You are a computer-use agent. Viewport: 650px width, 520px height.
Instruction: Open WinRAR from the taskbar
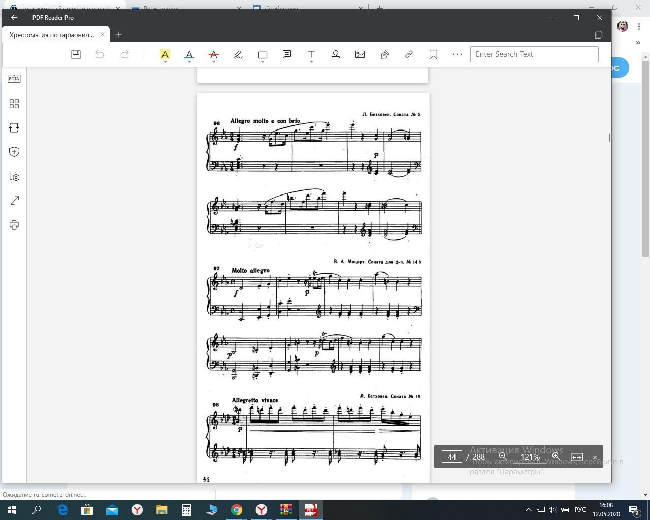point(286,510)
